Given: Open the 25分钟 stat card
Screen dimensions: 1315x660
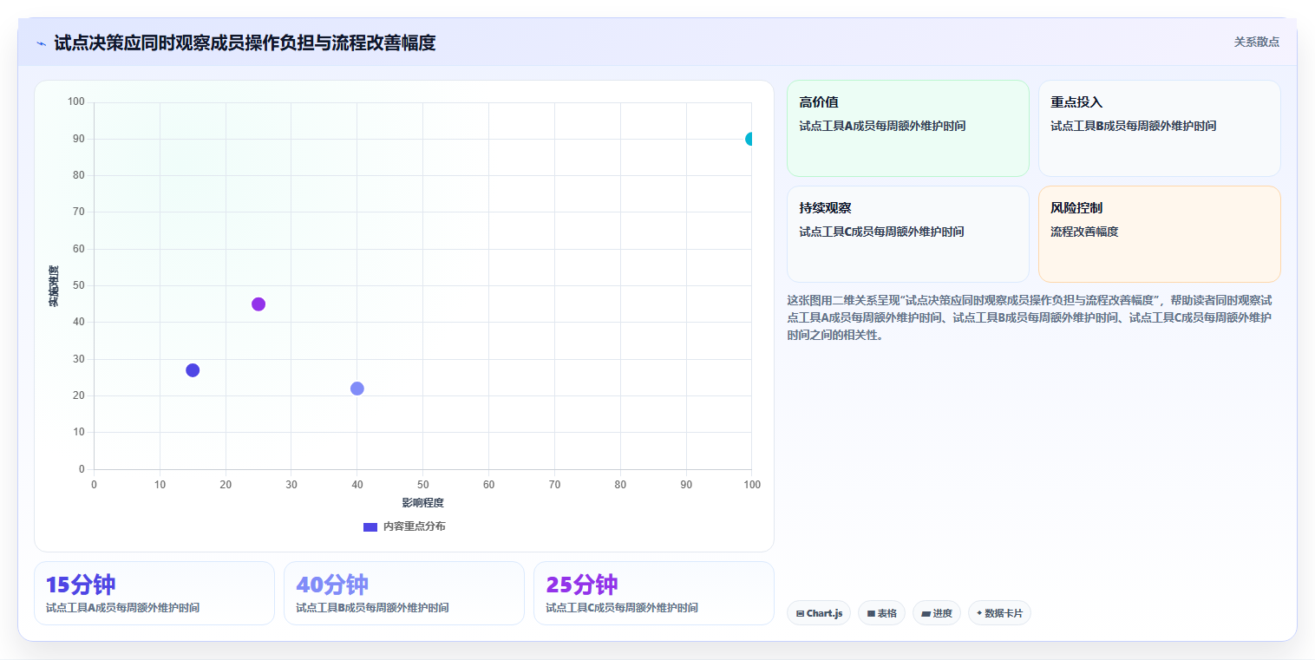Looking at the screenshot, I should [x=654, y=593].
